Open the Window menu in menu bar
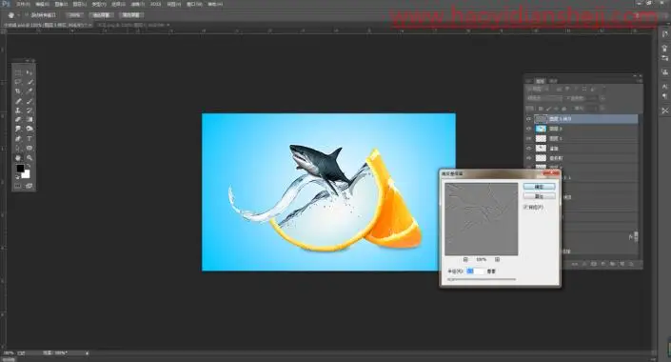Viewport: 671px width, 362px height. [194, 4]
